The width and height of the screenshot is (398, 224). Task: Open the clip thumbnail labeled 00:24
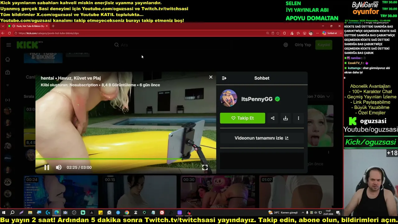61,192
